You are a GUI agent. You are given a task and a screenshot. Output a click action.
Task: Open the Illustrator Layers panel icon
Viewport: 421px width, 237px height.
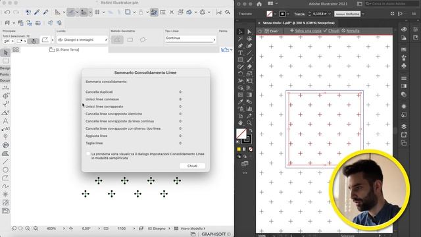[403, 126]
